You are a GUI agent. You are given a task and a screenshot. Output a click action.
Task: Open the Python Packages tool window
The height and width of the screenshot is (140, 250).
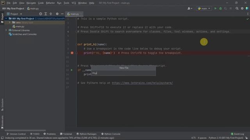point(86,134)
